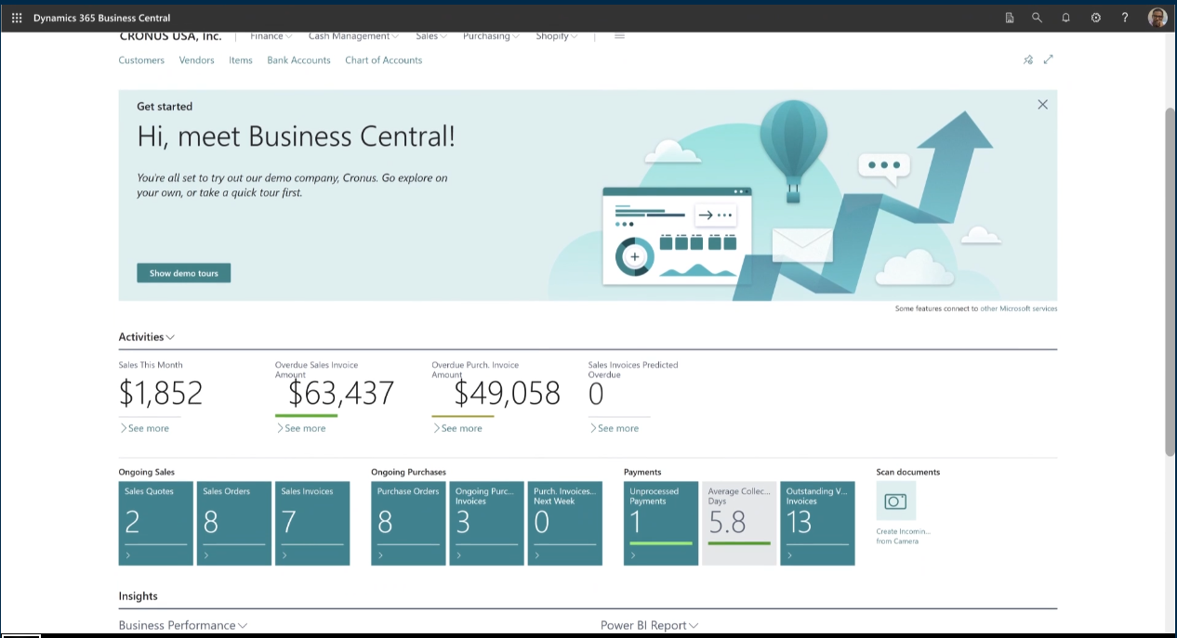
Task: Click the camera icon under Scan documents
Action: (895, 501)
